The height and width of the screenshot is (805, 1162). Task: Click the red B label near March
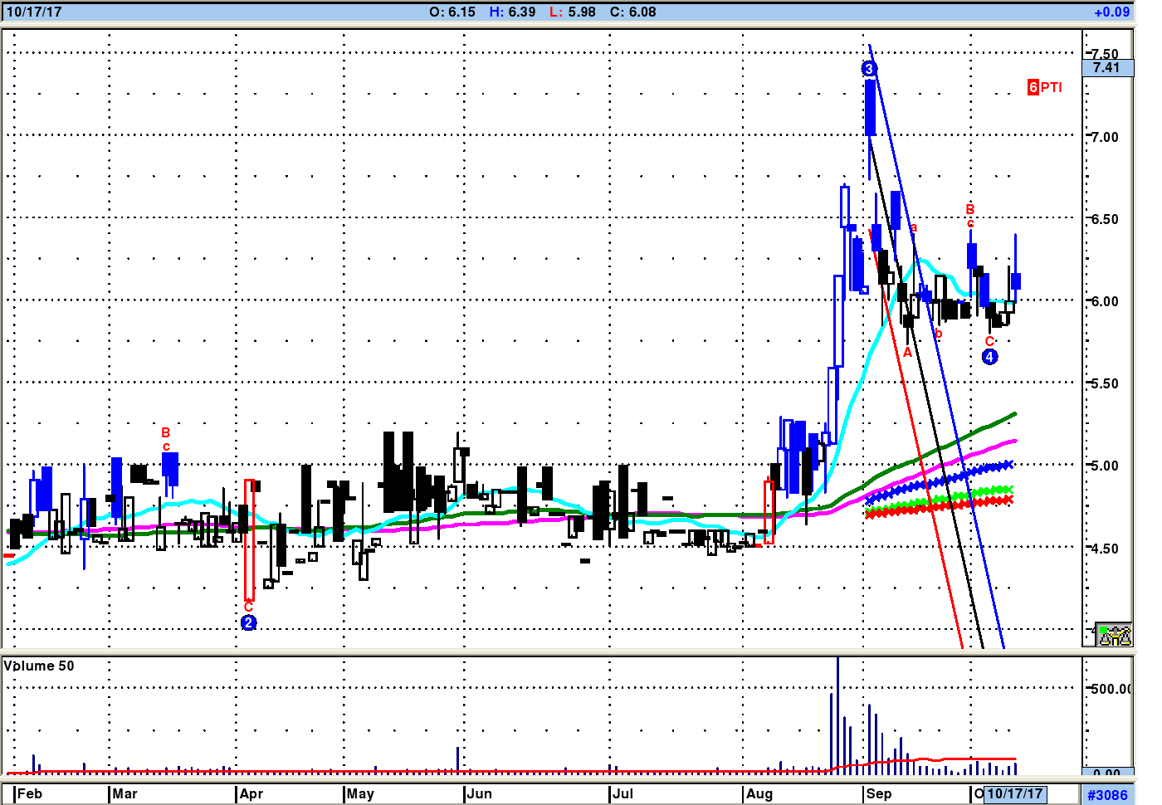point(165,432)
